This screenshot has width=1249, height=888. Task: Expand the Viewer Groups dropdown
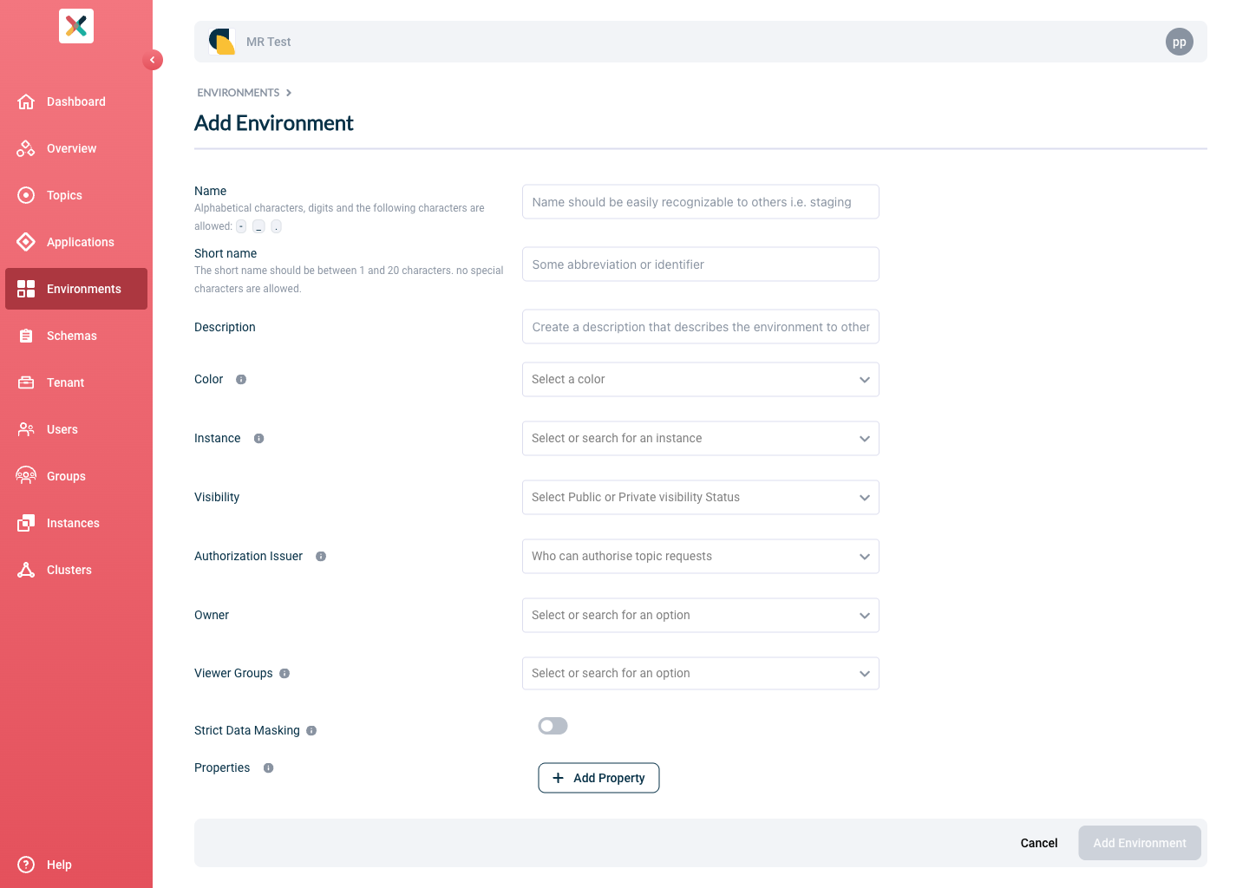point(700,674)
